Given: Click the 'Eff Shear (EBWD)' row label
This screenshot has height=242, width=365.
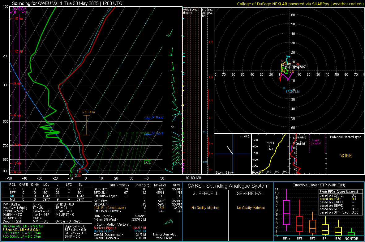Looking at the screenshot, I should click(x=107, y=211).
